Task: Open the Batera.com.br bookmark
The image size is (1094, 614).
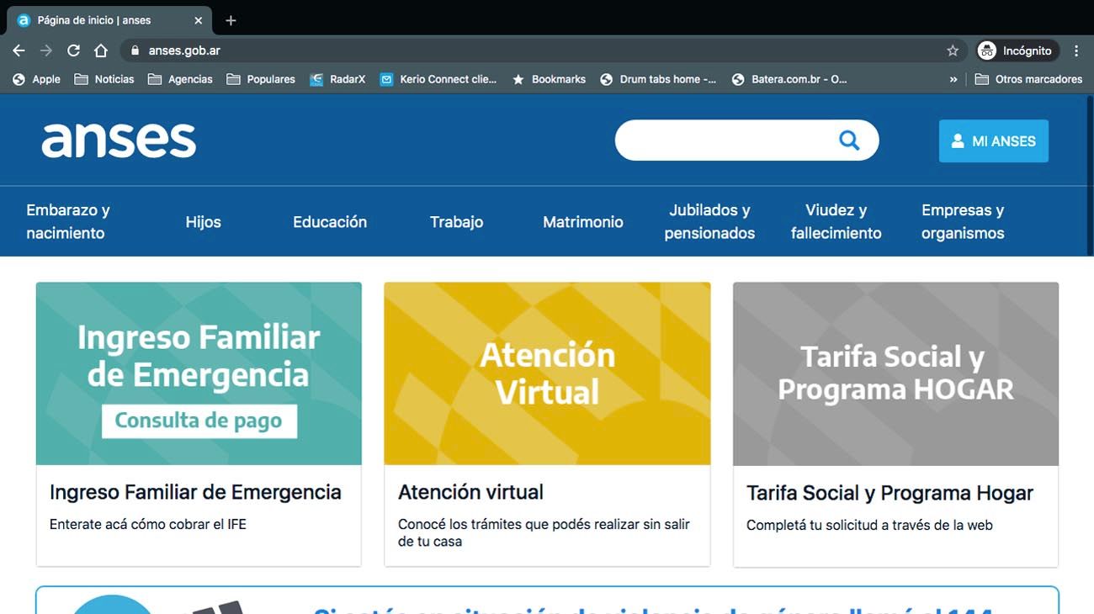Action: (789, 79)
